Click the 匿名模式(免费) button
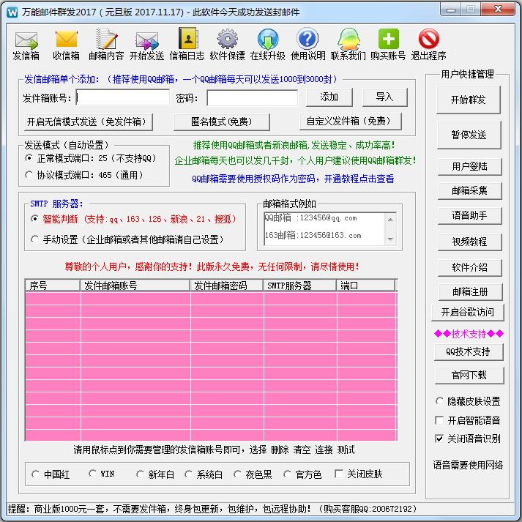Viewport: 522px width, 522px height. [221, 122]
